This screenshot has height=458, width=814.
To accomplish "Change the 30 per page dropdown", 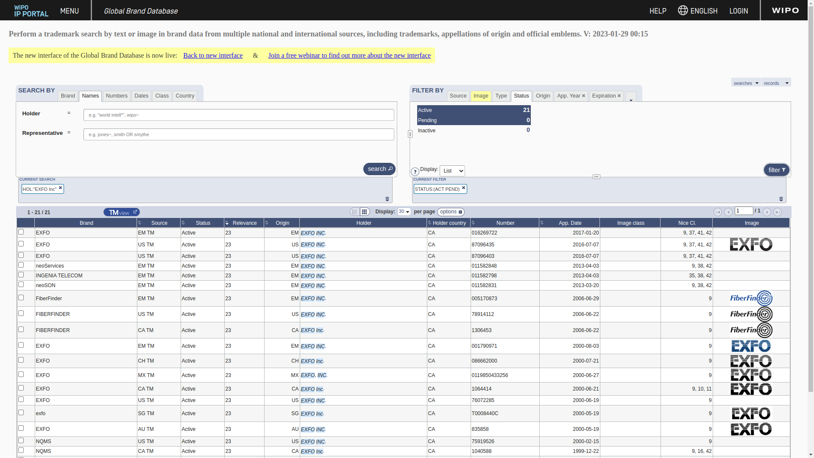I will tap(404, 212).
